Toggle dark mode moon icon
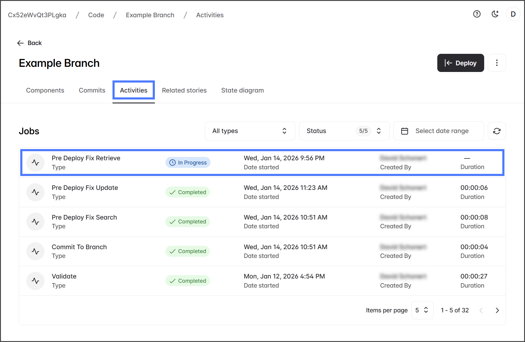This screenshot has width=525, height=342. pyautogui.click(x=495, y=14)
